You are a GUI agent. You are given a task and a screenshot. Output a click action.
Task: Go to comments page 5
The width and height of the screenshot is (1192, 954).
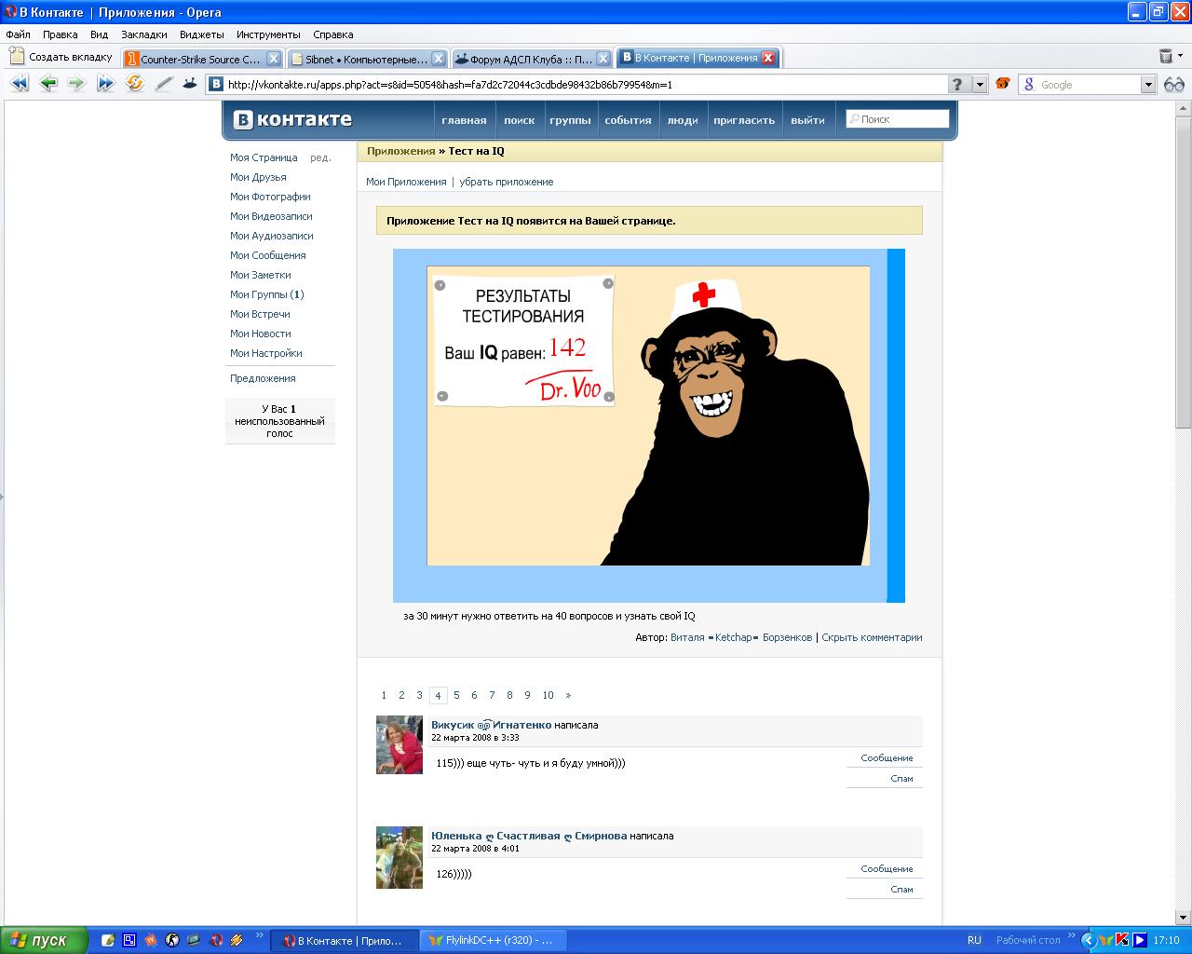(456, 695)
